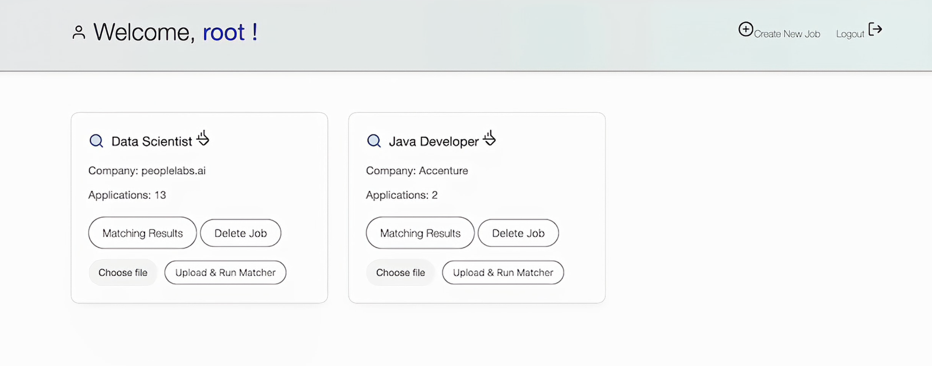Click the magnifier icon beside Java Developer
This screenshot has height=366, width=932.
(374, 141)
